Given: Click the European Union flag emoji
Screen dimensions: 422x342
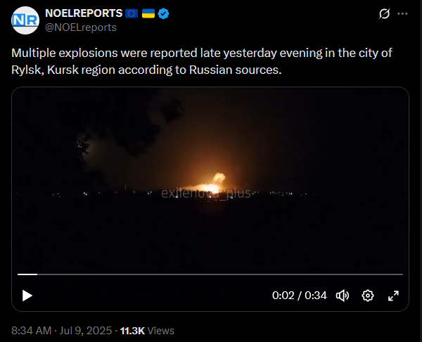Looking at the screenshot, I should pyautogui.click(x=132, y=13).
